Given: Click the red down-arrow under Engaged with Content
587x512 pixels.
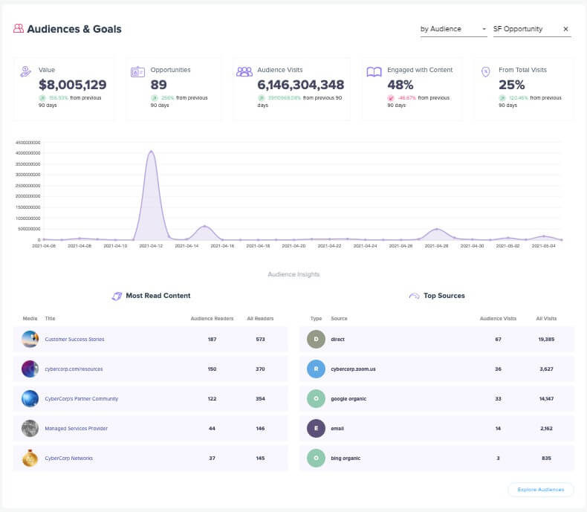Looking at the screenshot, I should tap(391, 97).
